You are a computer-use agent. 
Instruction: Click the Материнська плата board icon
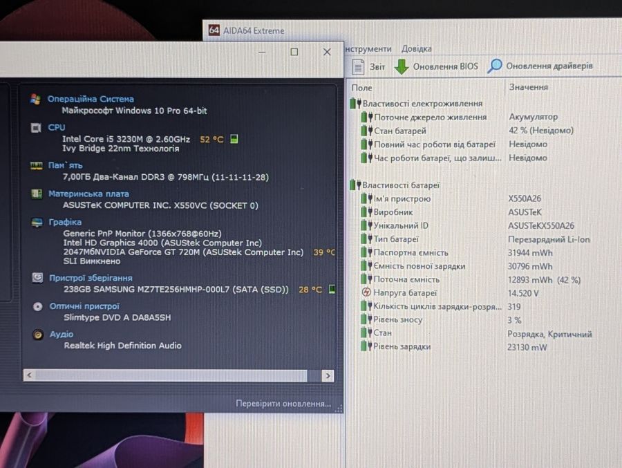[x=37, y=194]
